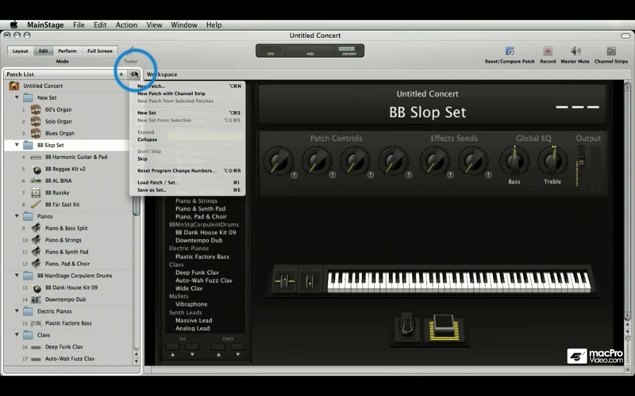Screen dimensions: 635x396
Task: Select the BB Dank House Kit 09 icon
Action: click(37, 287)
